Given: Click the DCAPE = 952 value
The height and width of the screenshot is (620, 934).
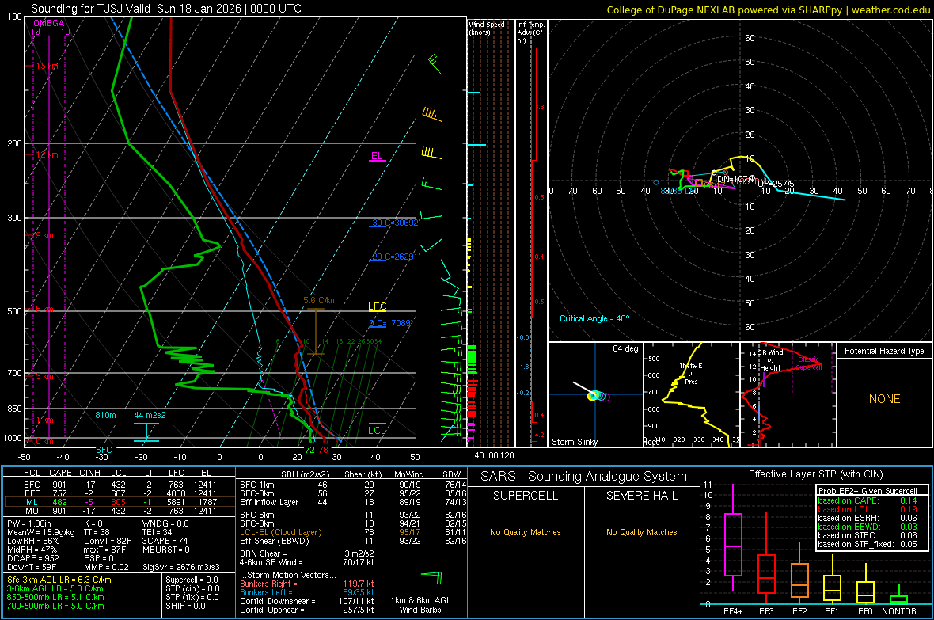Looking at the screenshot, I should point(32,558).
